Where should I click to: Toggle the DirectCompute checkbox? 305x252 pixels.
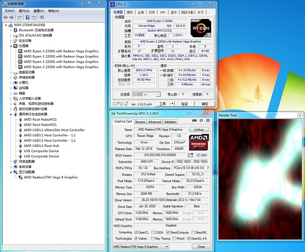pos(168,232)
